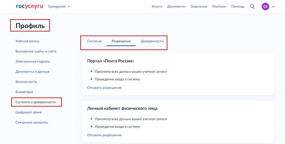This screenshot has height=144, width=285.
Task: Expand the account menu chevron next to avatar
Action: click(x=273, y=7)
